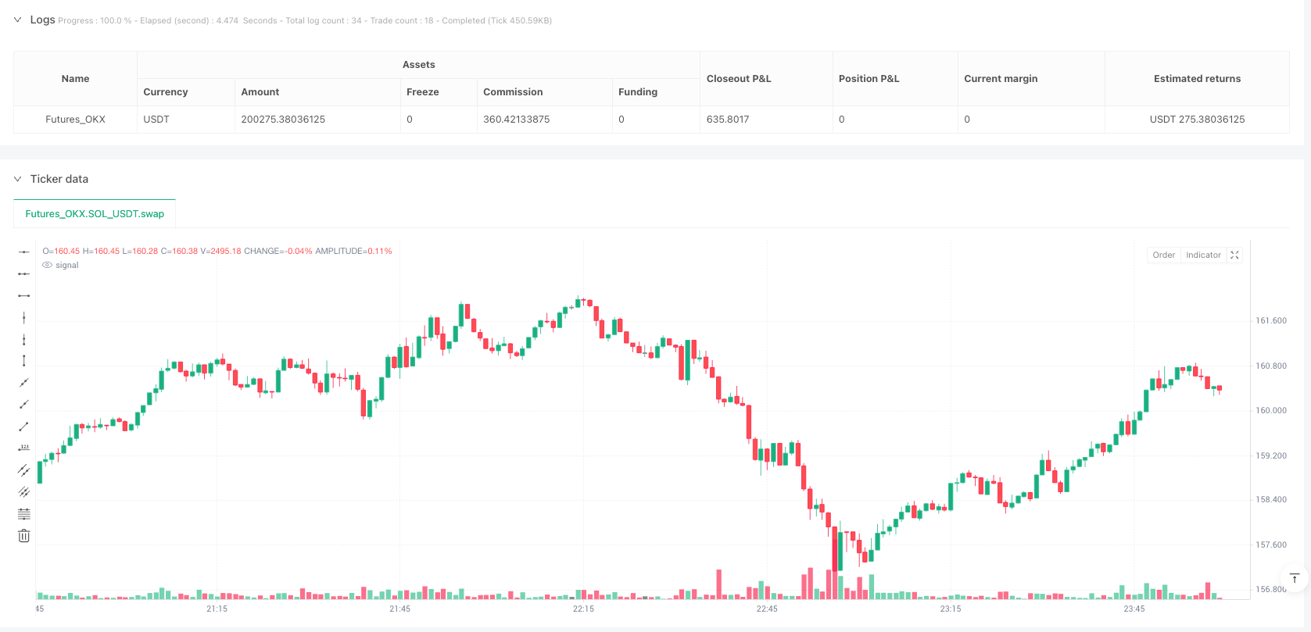The height and width of the screenshot is (632, 1311).
Task: Select the single-point horizontal straight line tool
Action: click(x=24, y=252)
